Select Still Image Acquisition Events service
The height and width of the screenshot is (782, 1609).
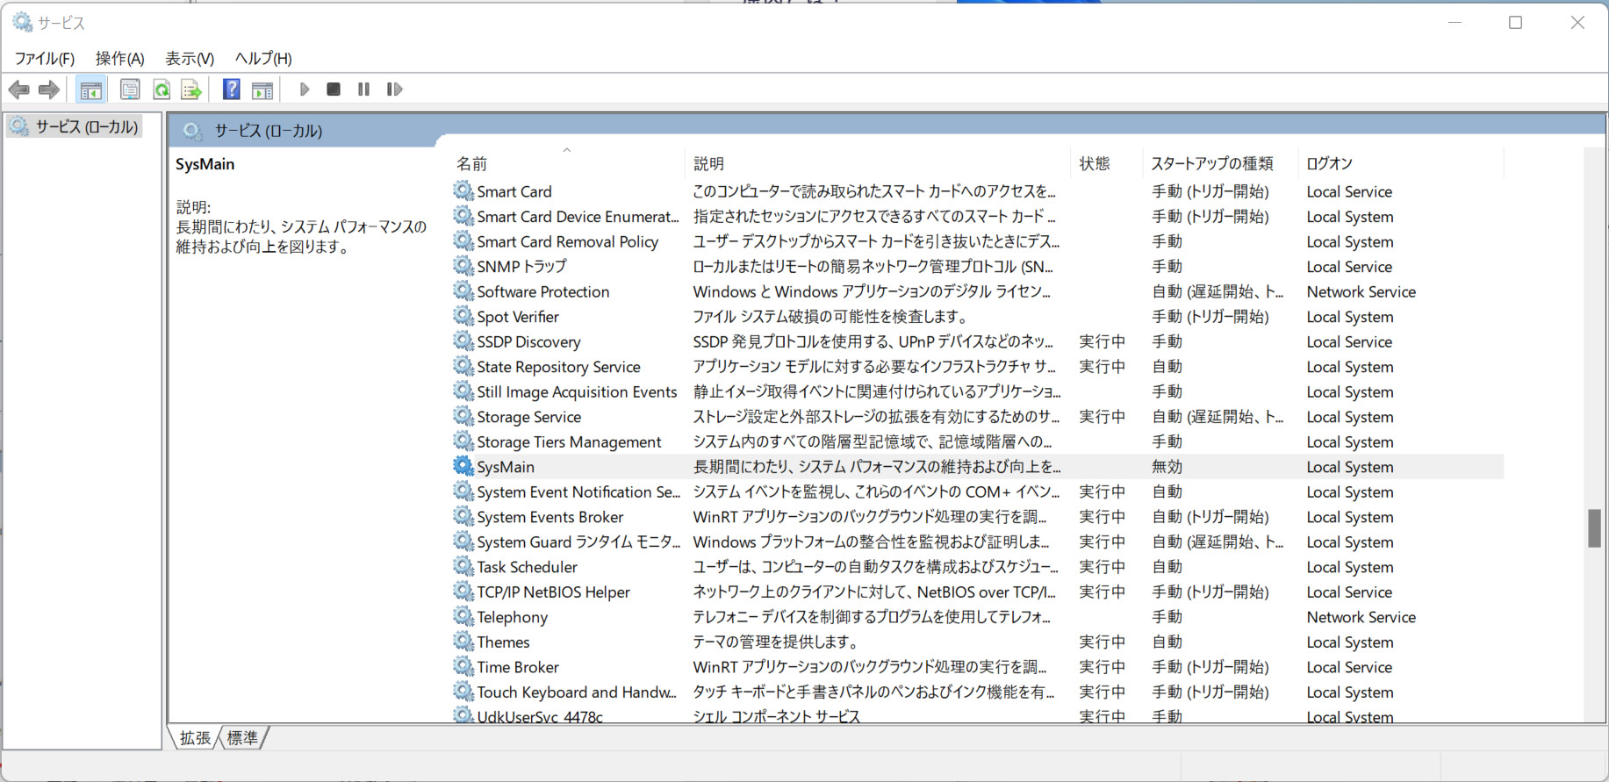[577, 391]
